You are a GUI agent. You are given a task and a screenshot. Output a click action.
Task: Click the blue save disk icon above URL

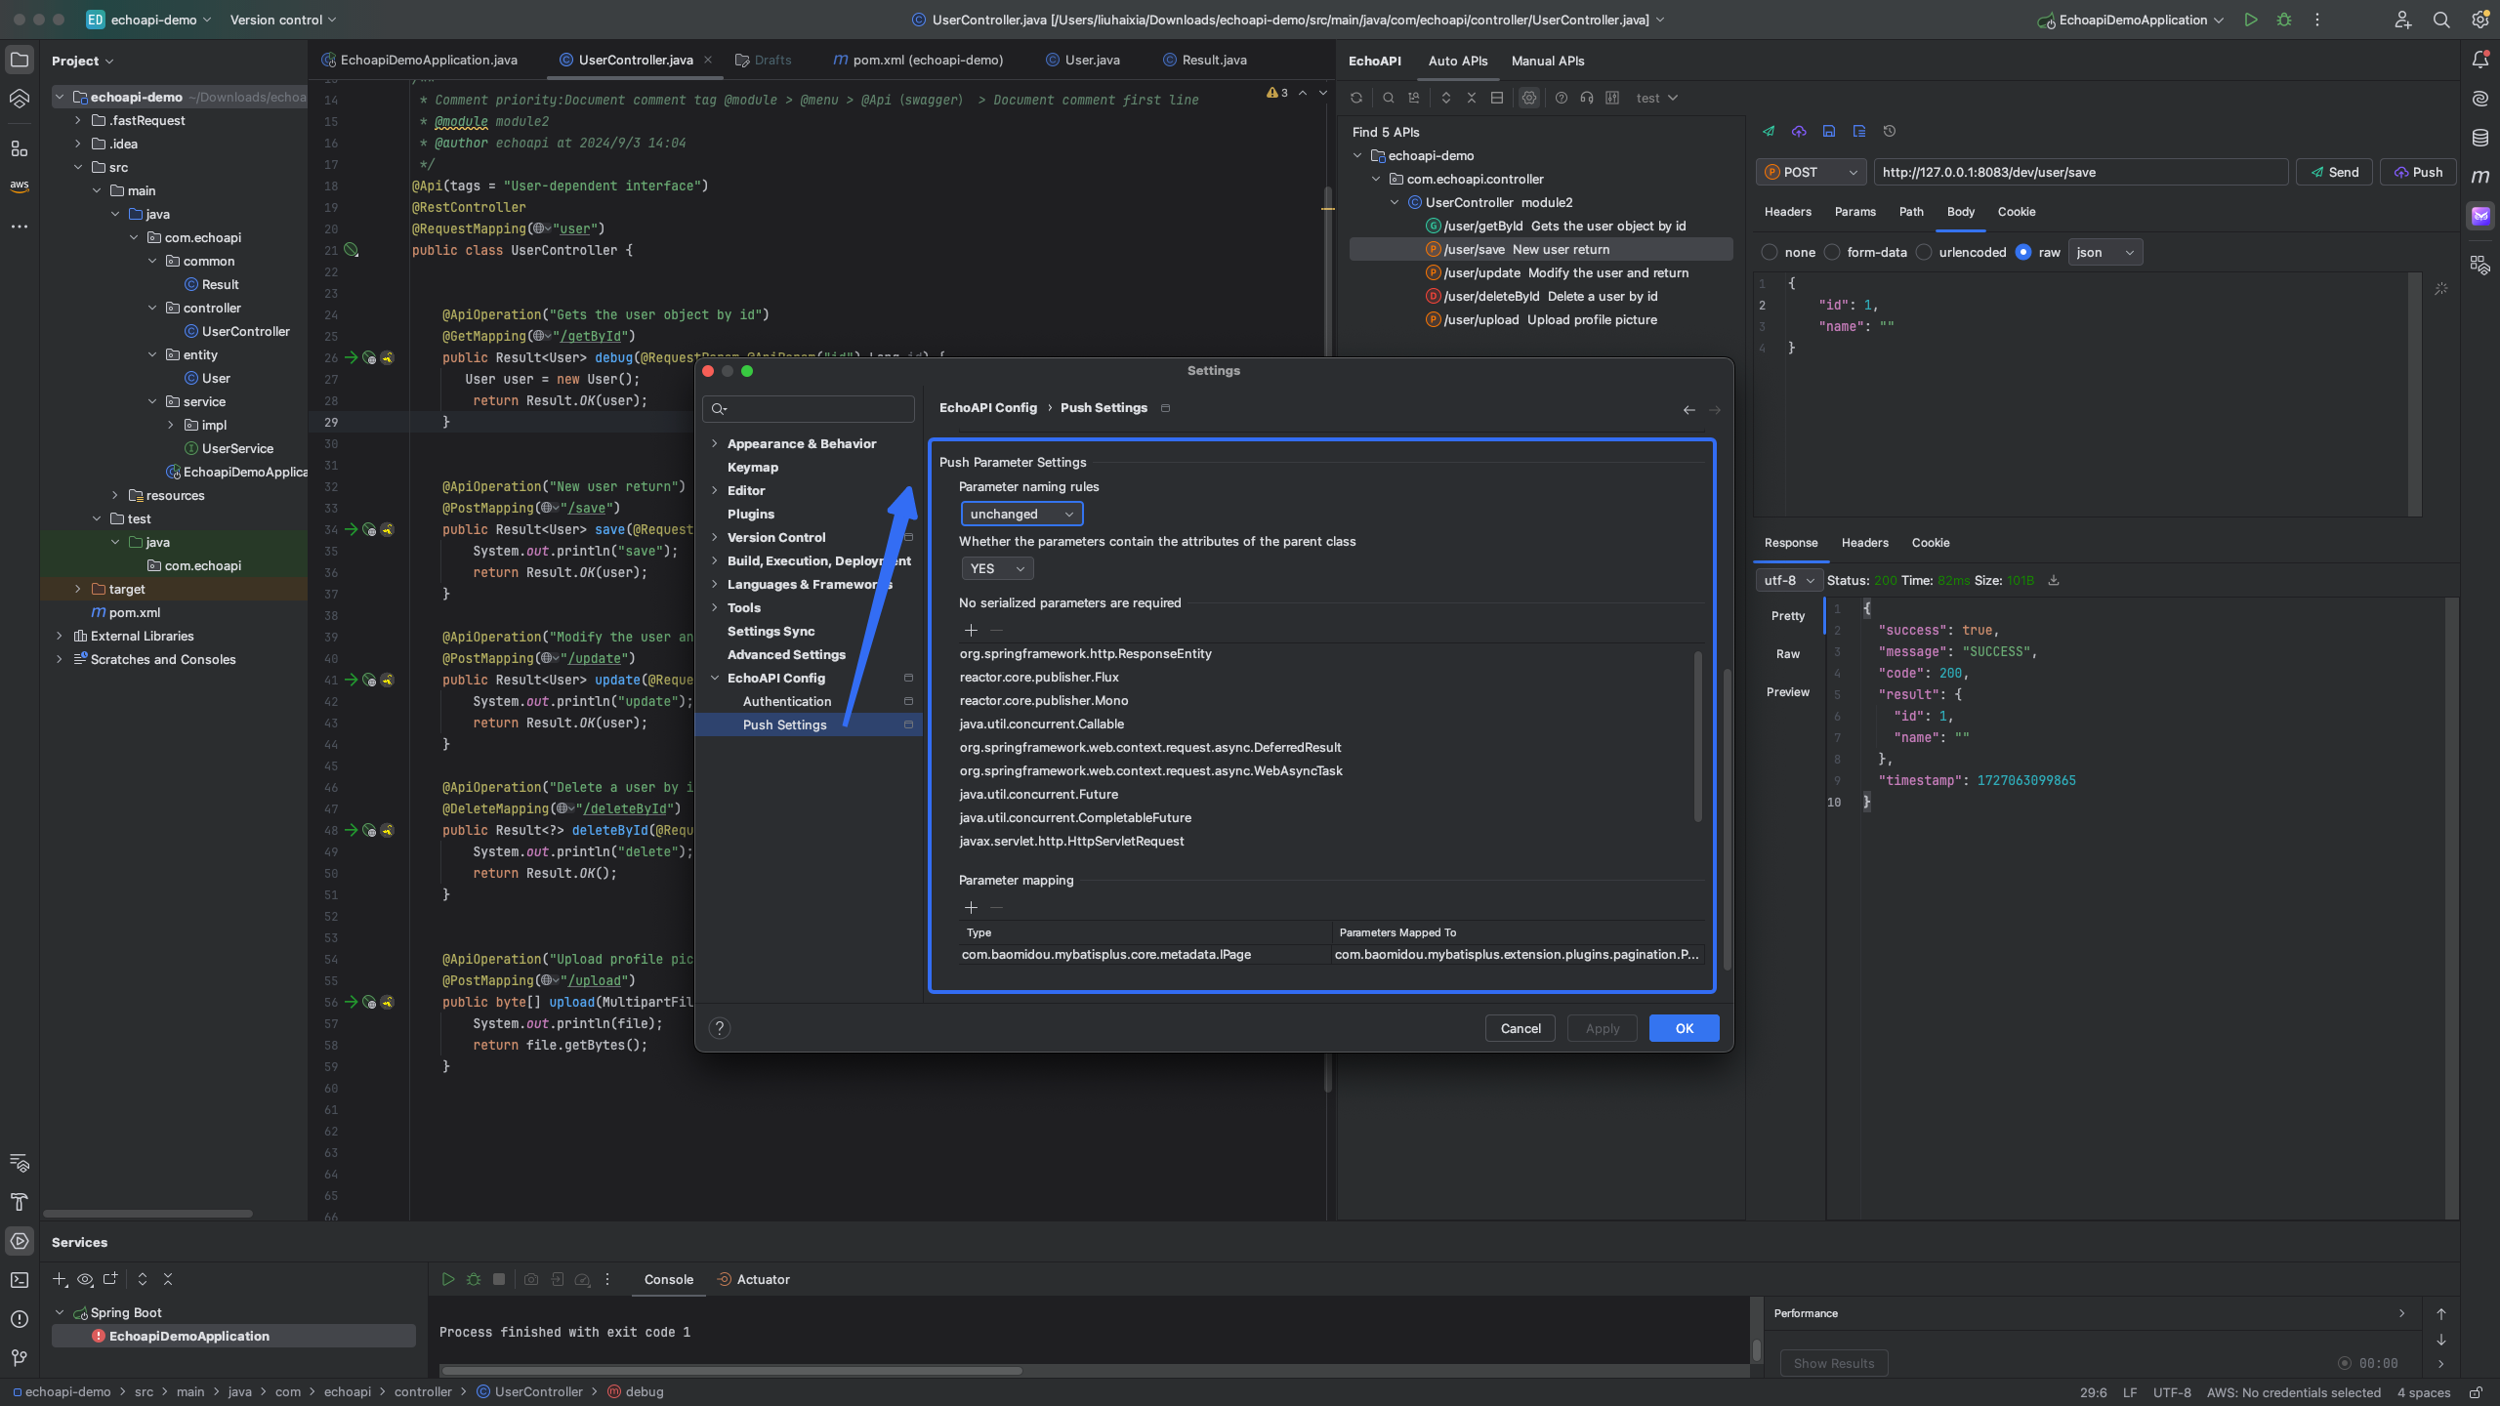[x=1829, y=131]
